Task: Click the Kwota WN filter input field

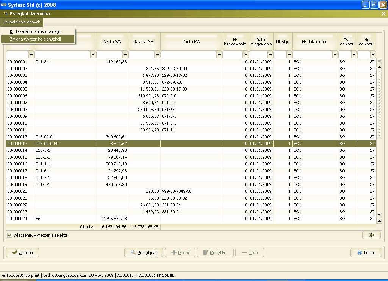Action: pos(110,55)
